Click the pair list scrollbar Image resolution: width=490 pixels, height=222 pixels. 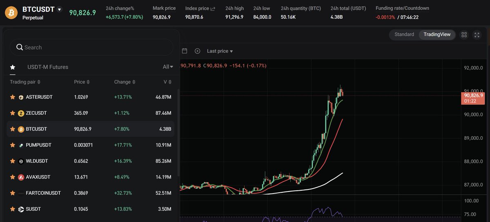point(178,132)
